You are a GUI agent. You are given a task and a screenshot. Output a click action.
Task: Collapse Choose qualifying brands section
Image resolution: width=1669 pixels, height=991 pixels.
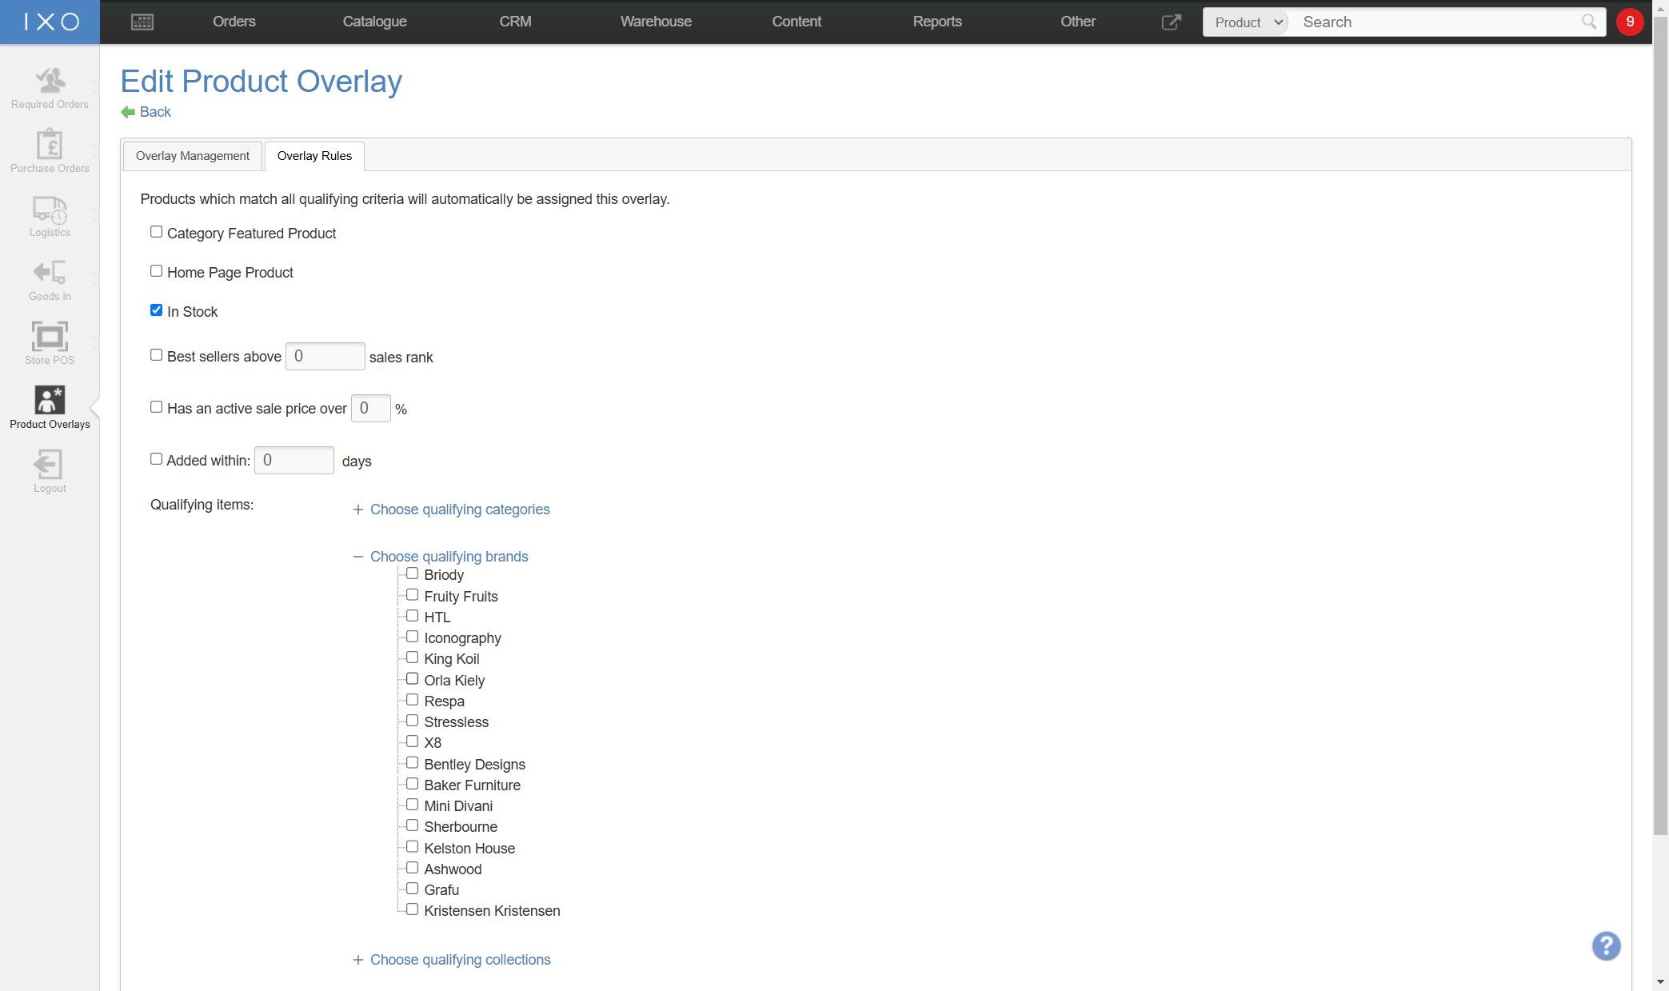448,557
